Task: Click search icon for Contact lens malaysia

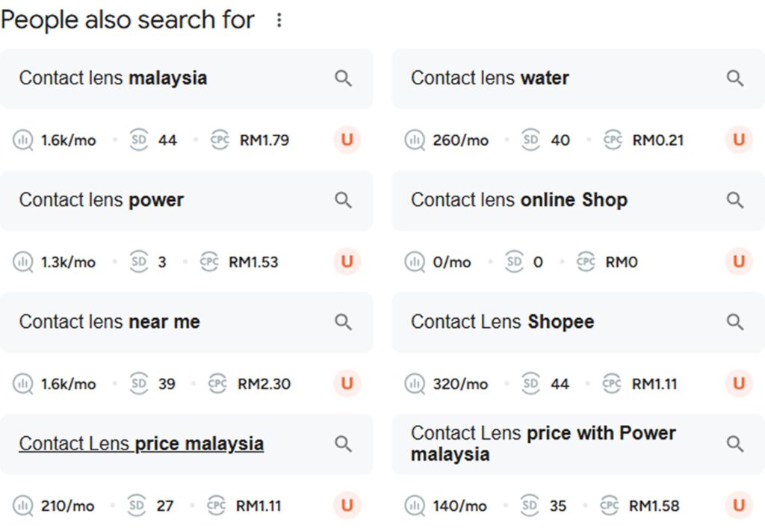Action: click(343, 78)
